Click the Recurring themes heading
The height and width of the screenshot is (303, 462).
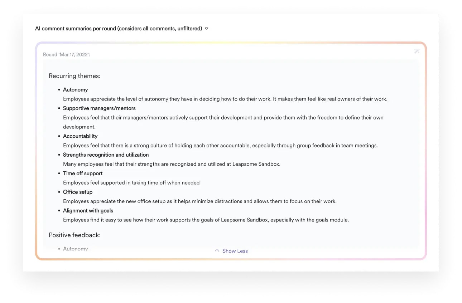(x=74, y=76)
